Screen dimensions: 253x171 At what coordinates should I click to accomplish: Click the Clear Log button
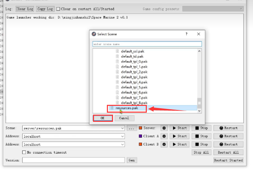[x=25, y=9]
